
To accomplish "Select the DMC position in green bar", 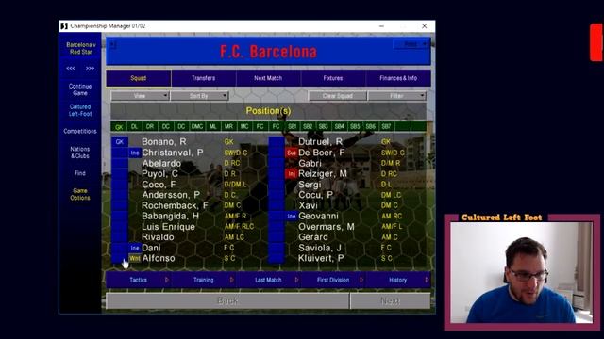I will 197,126.
